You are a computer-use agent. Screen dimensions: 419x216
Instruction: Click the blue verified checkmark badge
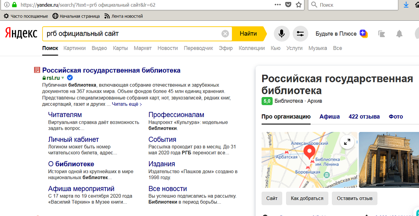[x=70, y=78]
